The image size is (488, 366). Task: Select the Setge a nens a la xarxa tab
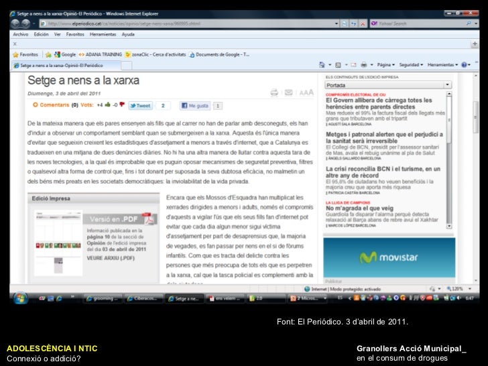tap(66, 66)
